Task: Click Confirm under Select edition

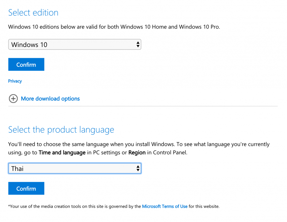Action: pos(26,64)
